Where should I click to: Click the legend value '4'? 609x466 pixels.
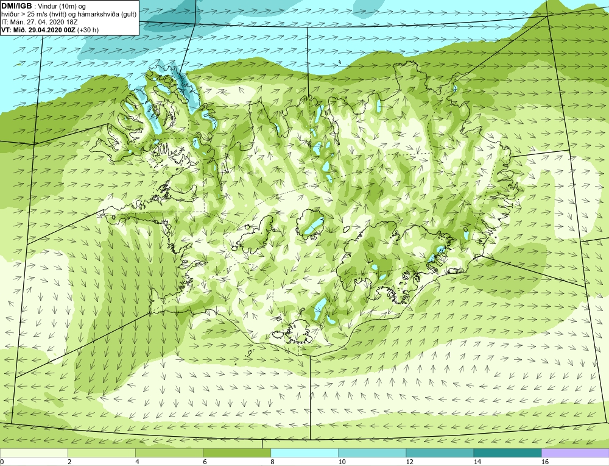click(137, 462)
